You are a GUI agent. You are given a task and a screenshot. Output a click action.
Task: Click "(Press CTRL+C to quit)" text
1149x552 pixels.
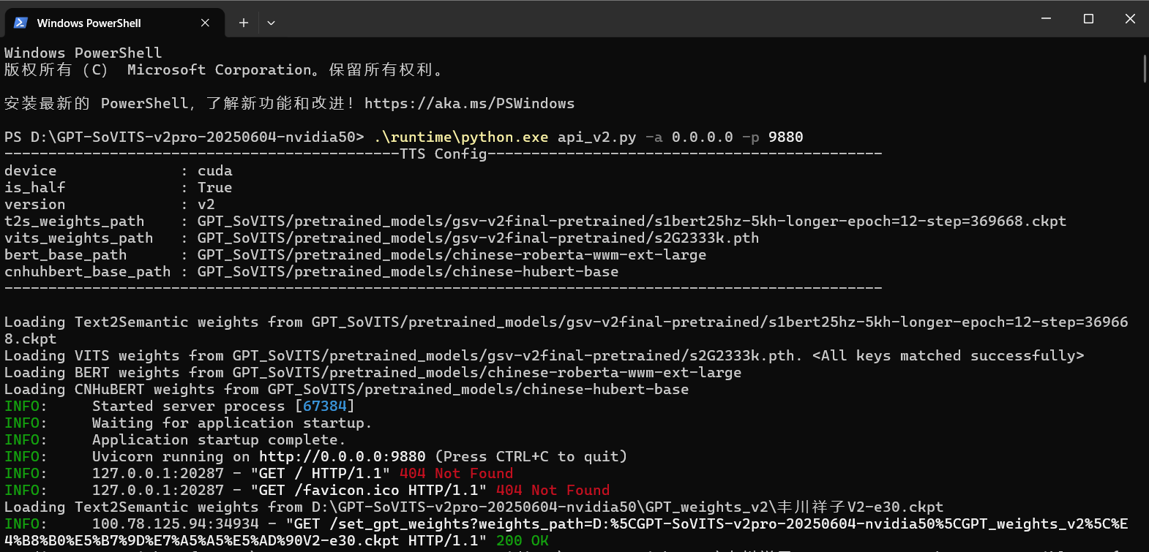531,456
